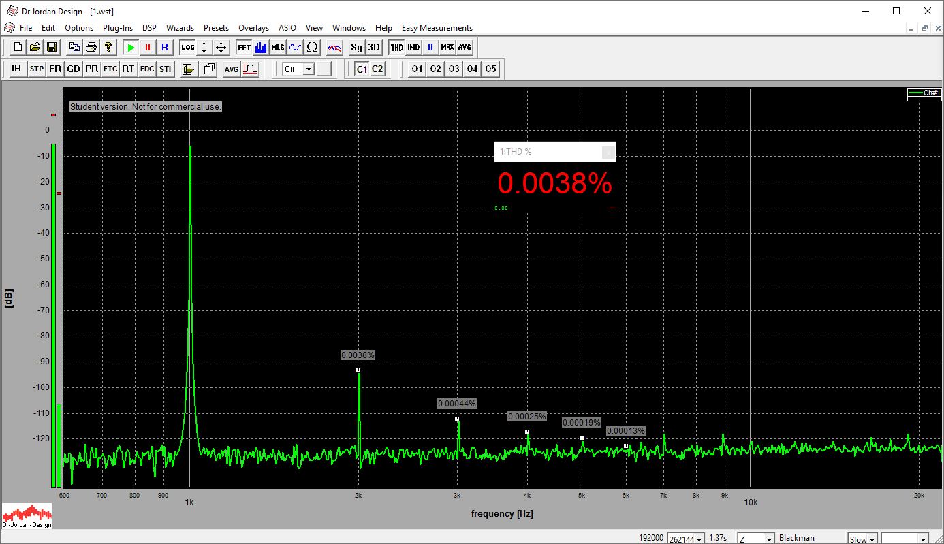
Task: Start measurement with the green play button
Action: click(x=131, y=48)
